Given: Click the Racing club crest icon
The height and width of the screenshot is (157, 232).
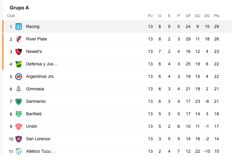Looking at the screenshot, I should (x=19, y=26).
